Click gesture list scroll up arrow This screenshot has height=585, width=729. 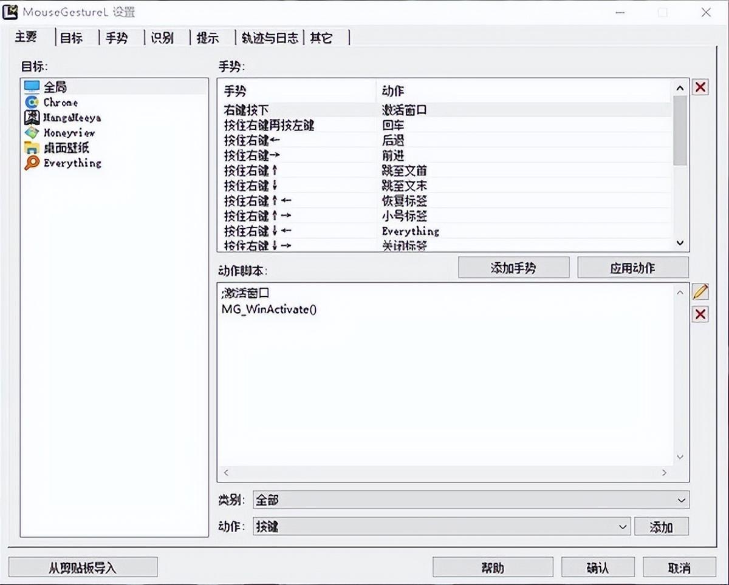(680, 88)
